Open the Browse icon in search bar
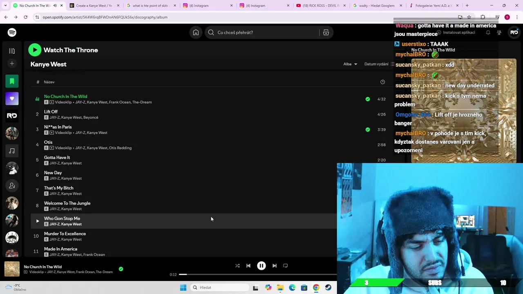 click(326, 32)
